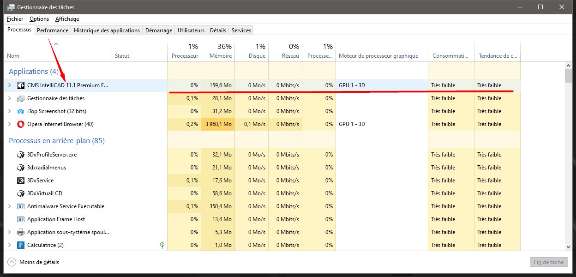576x277 pixels.
Task: Click the Application Frame Host icon
Action: [x=21, y=219]
